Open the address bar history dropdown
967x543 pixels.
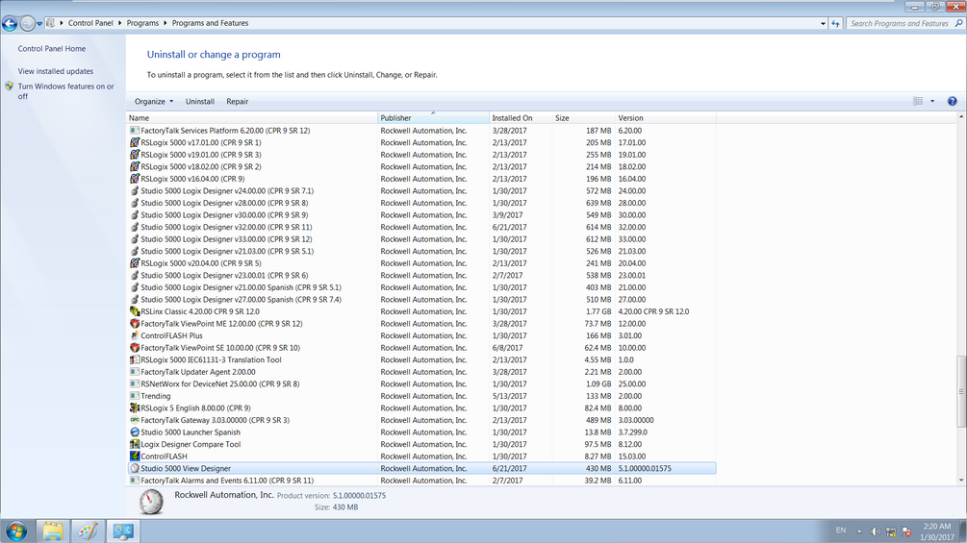click(823, 23)
